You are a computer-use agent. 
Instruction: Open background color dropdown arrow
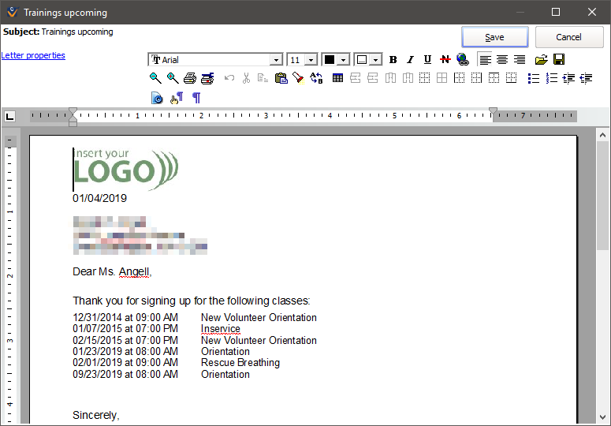375,60
